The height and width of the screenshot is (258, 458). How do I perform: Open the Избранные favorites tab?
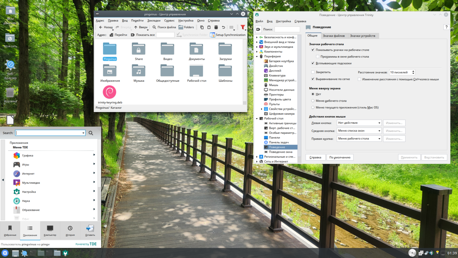[10, 230]
